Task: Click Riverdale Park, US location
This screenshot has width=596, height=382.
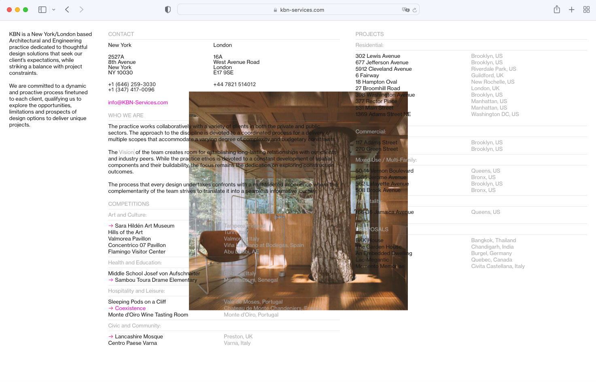Action: 493,69
